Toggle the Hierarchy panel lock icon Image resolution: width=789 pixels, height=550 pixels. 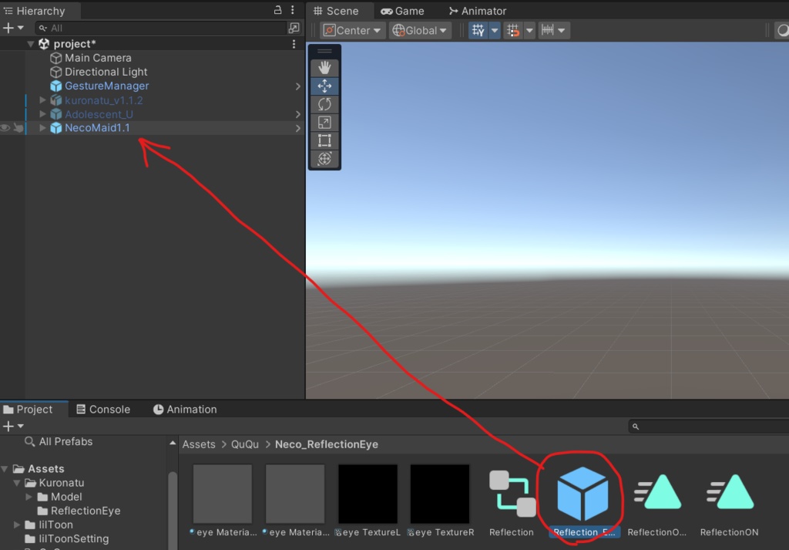277,10
